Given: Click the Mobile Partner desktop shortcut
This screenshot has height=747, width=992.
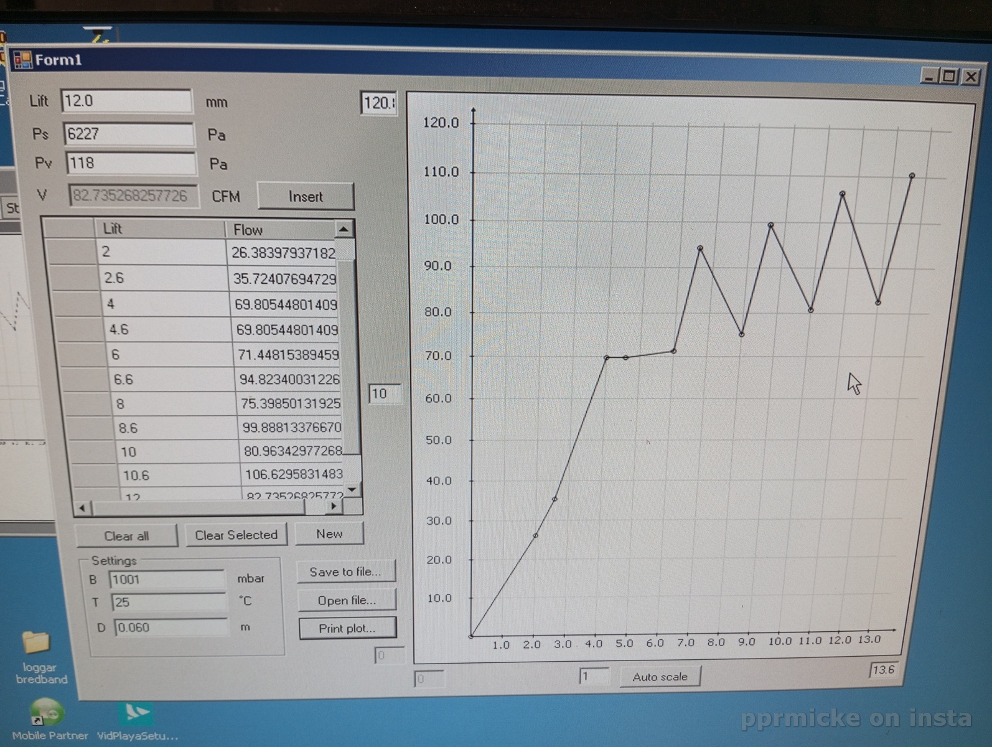Looking at the screenshot, I should [x=46, y=713].
